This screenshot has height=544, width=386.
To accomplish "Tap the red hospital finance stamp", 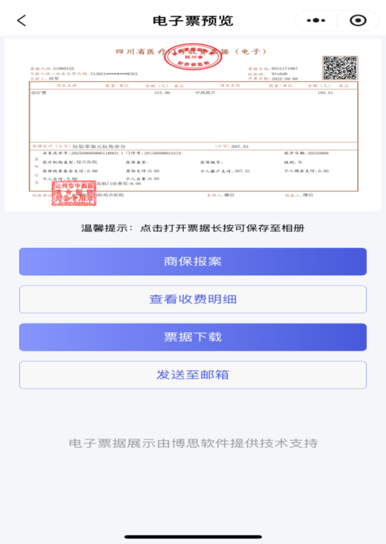I will 74,193.
